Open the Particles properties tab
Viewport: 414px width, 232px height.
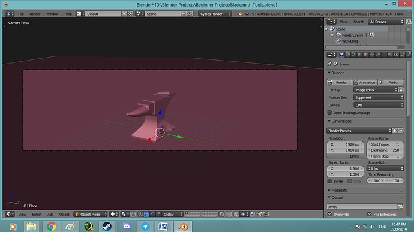pyautogui.click(x=403, y=55)
